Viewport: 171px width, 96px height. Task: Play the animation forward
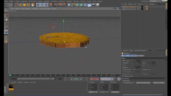pyautogui.click(x=76, y=79)
